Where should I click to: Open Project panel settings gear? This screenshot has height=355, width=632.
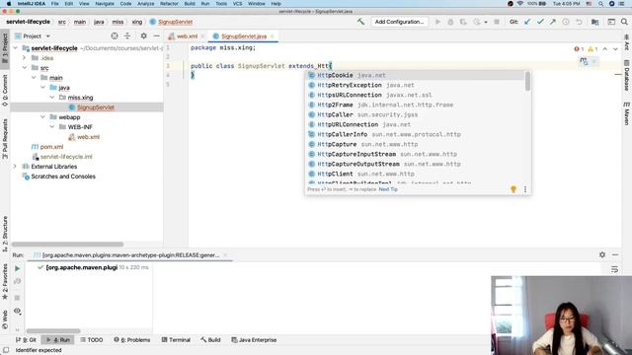coord(143,35)
